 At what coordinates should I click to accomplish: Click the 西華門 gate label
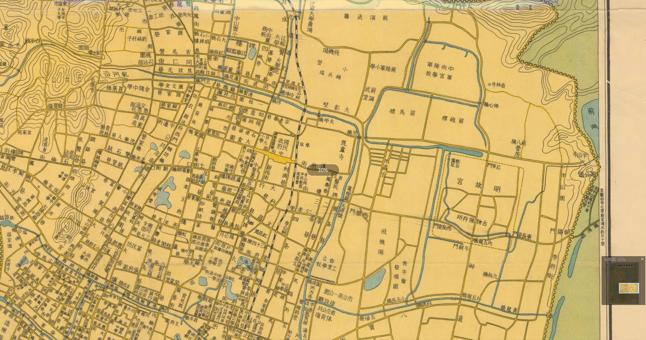pyautogui.click(x=359, y=214)
